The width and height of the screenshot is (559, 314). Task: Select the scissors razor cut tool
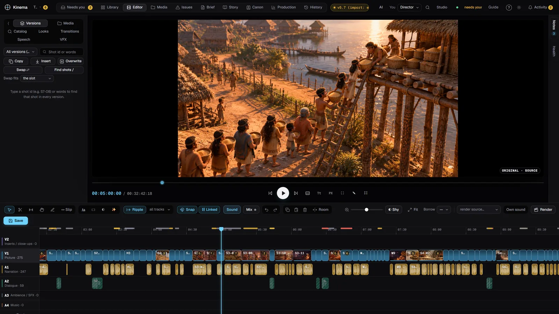(20, 210)
